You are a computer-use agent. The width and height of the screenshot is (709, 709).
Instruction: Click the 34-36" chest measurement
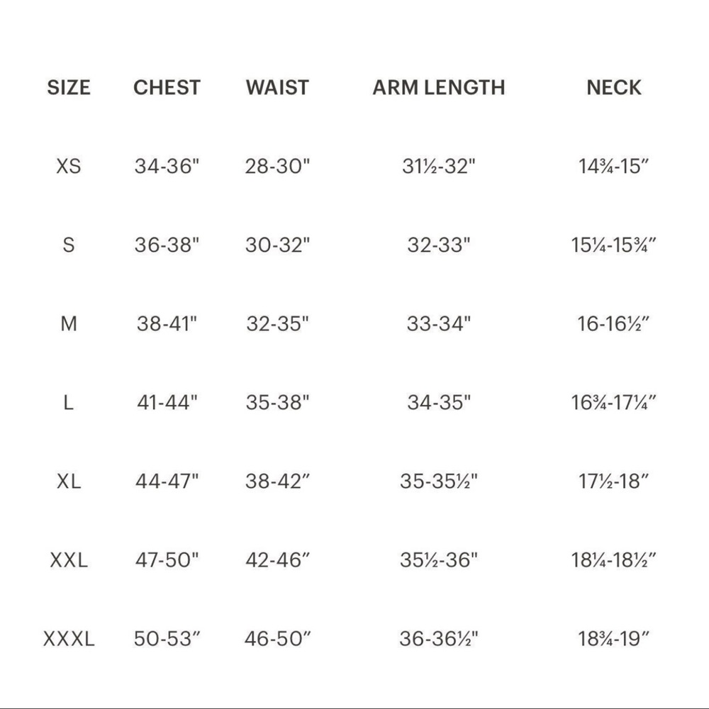pyautogui.click(x=167, y=166)
